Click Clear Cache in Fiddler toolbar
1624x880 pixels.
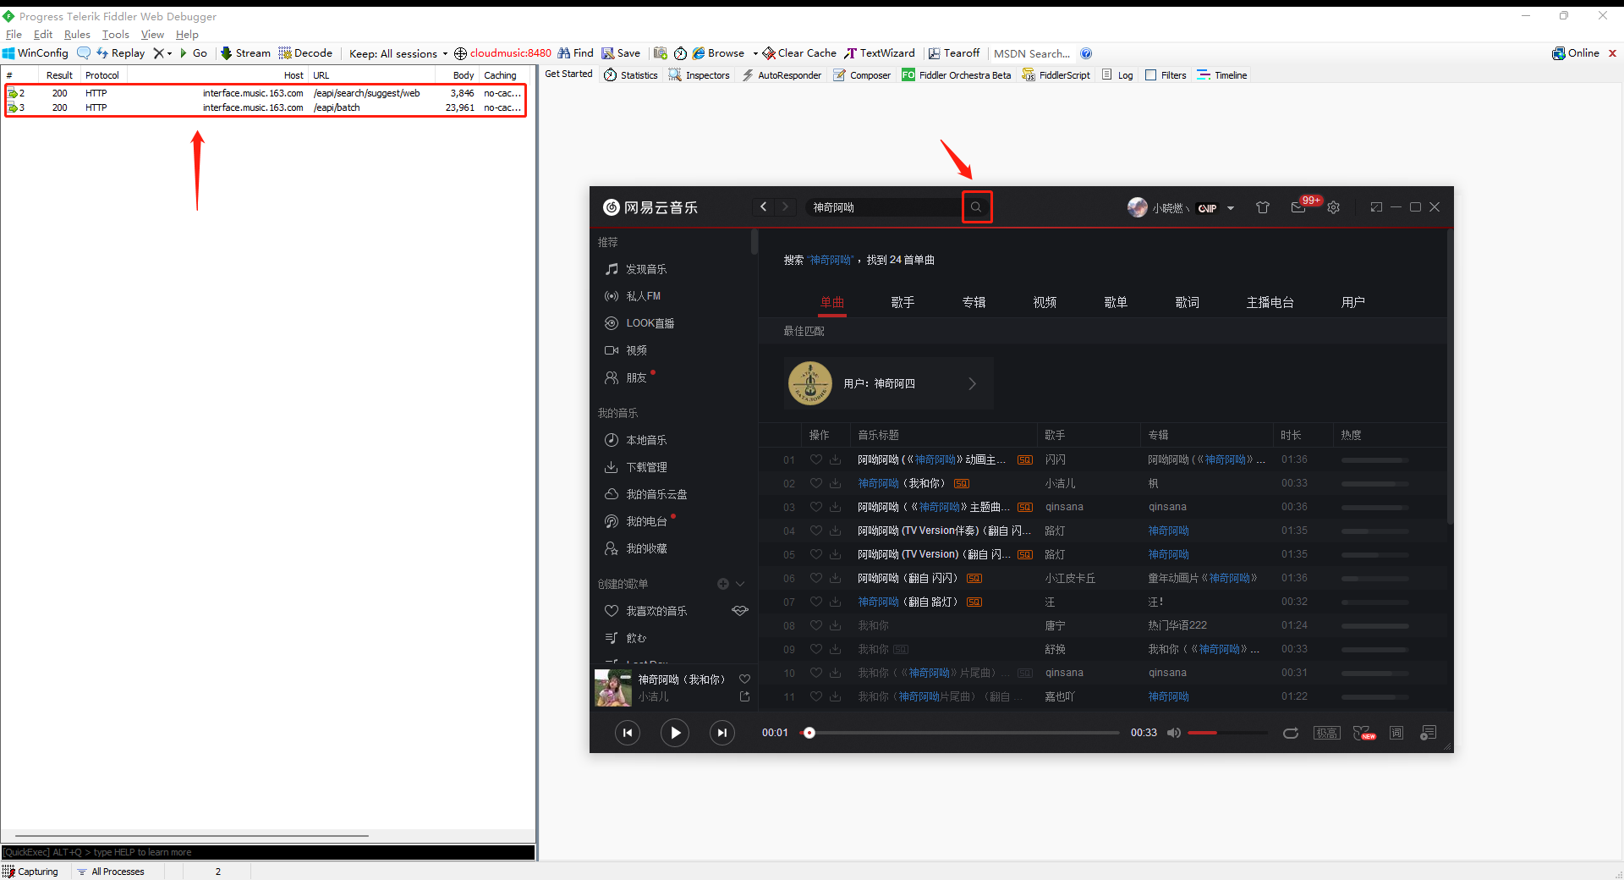click(799, 53)
